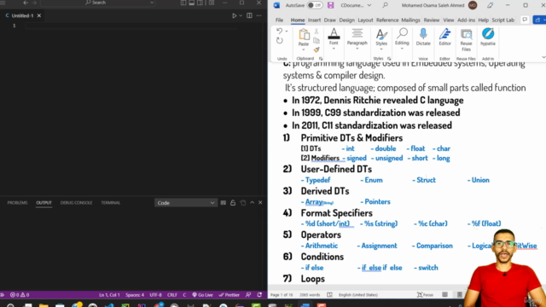The width and height of the screenshot is (546, 307).
Task: Close the VS Code bottom panel
Action: click(x=260, y=203)
